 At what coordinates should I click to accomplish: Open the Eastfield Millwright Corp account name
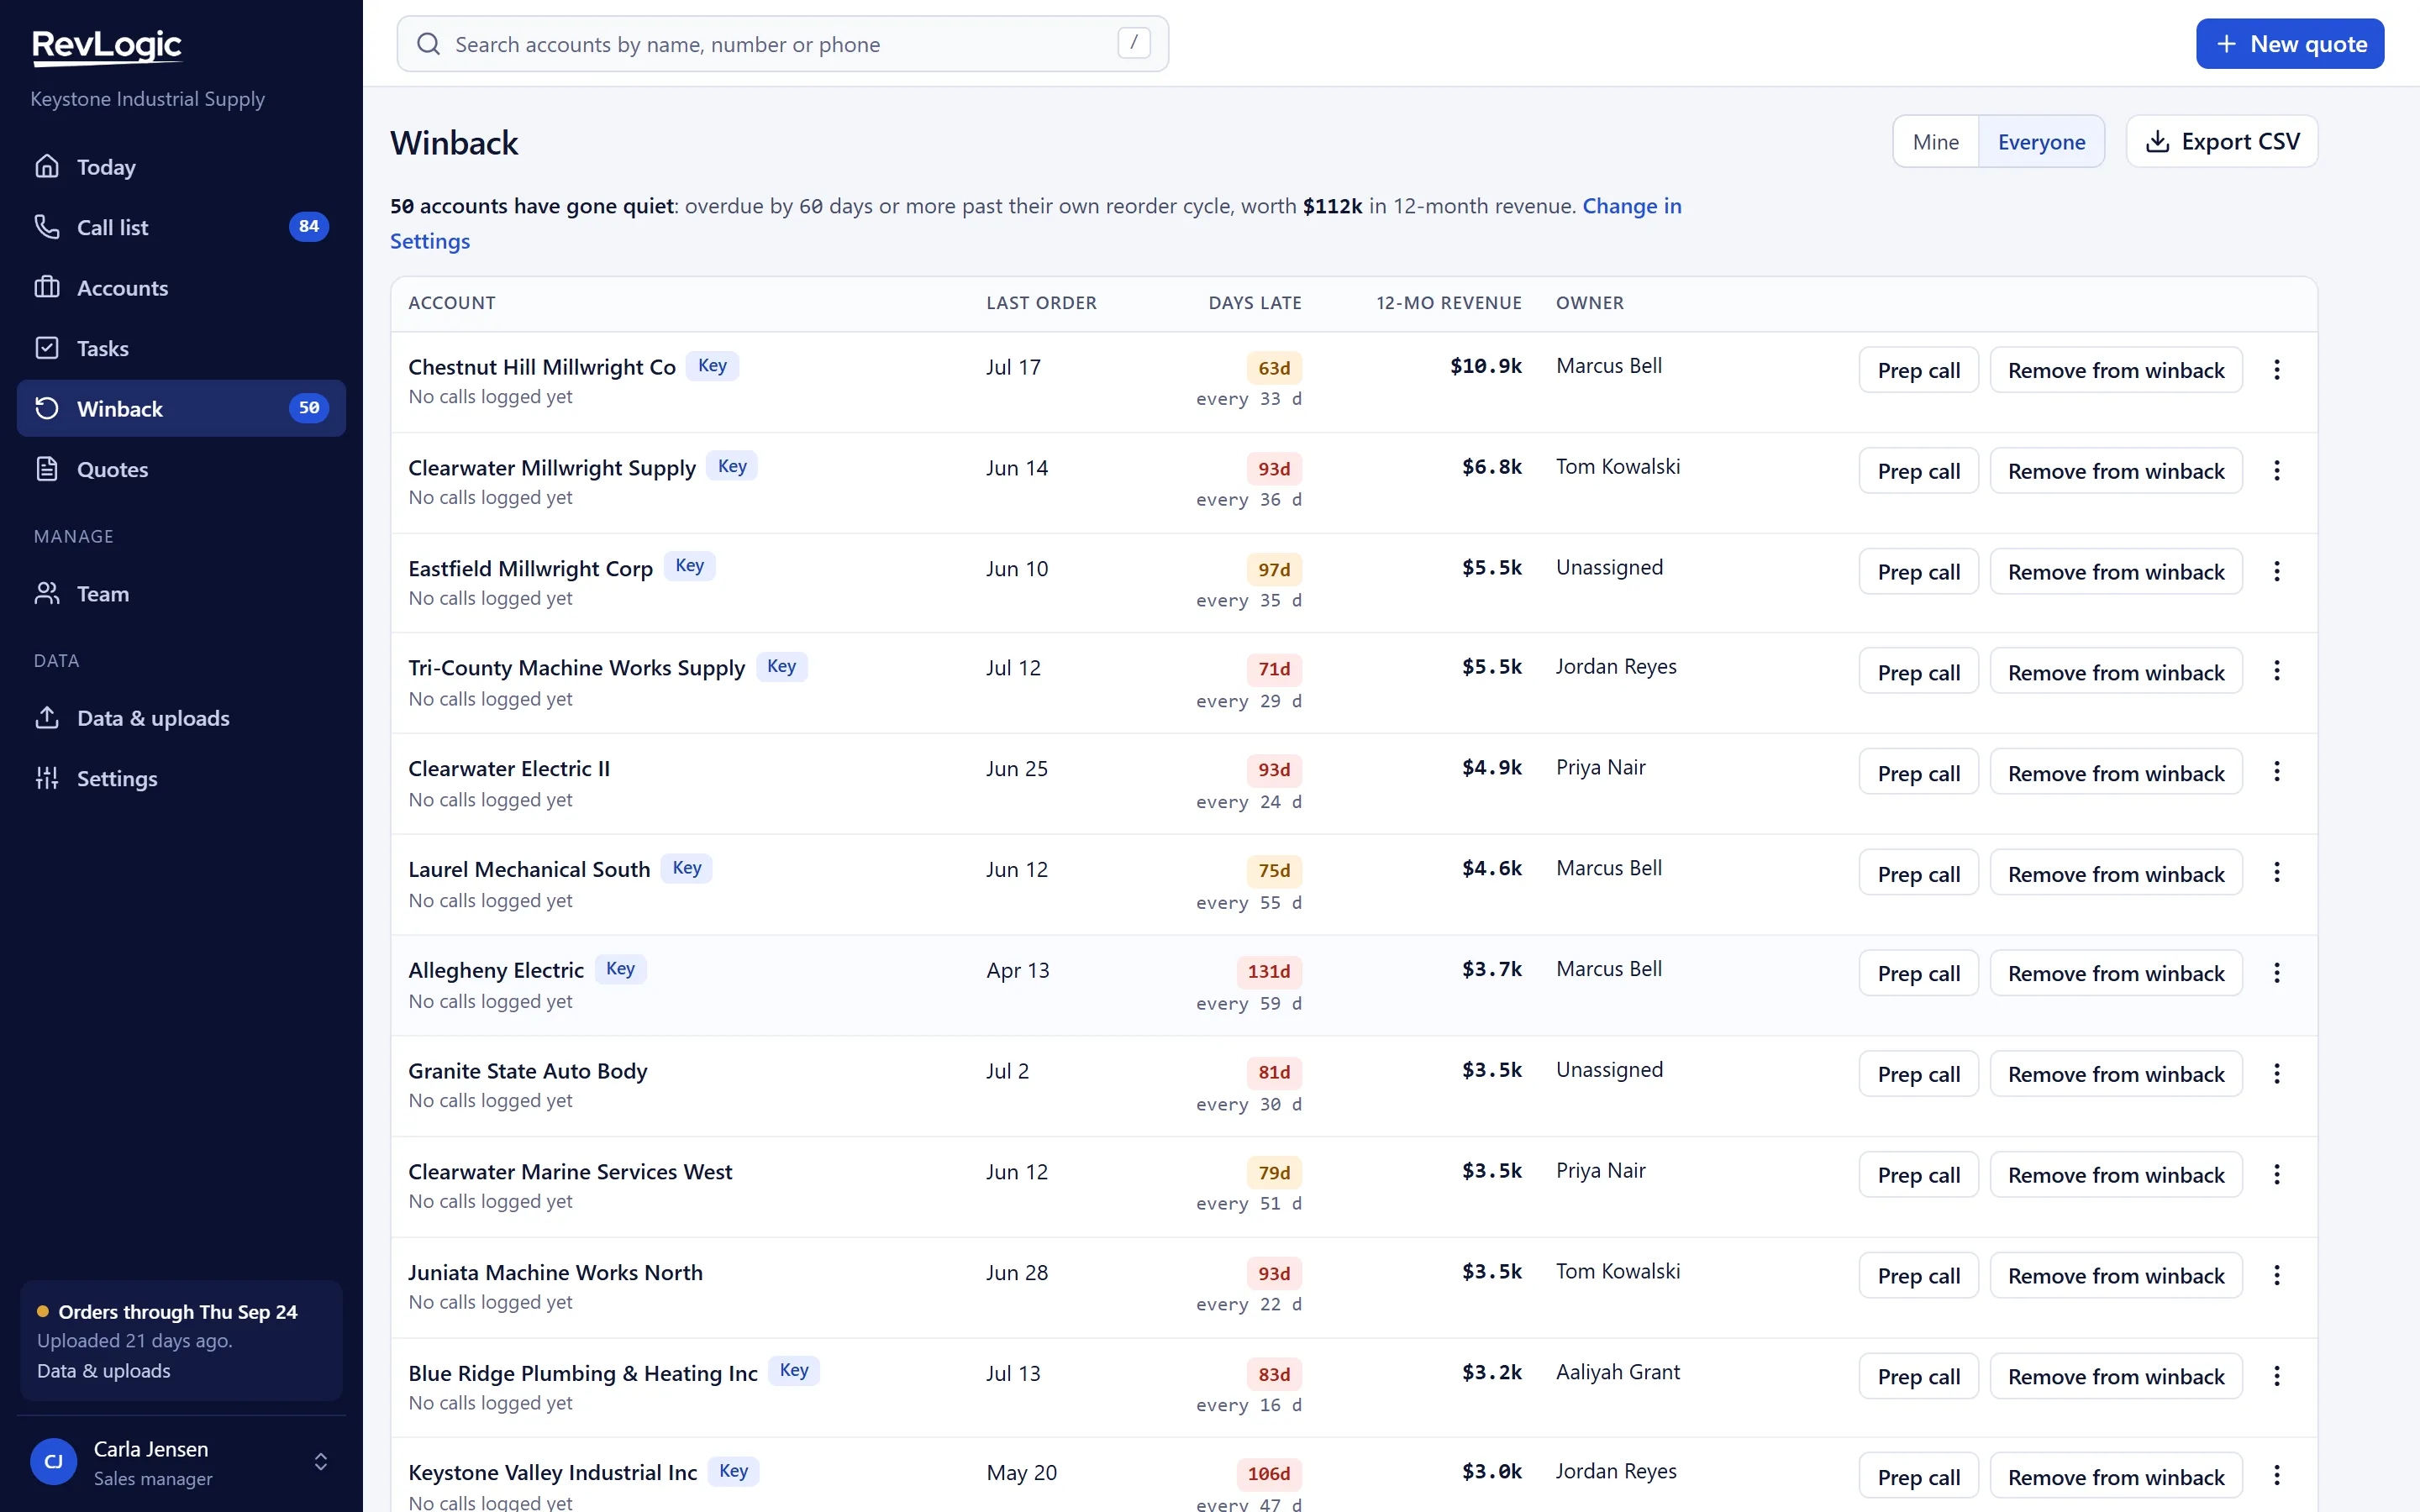tap(530, 568)
